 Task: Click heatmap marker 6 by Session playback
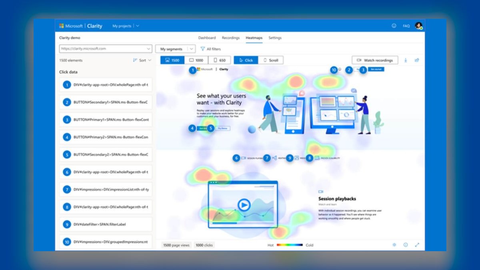(x=236, y=158)
